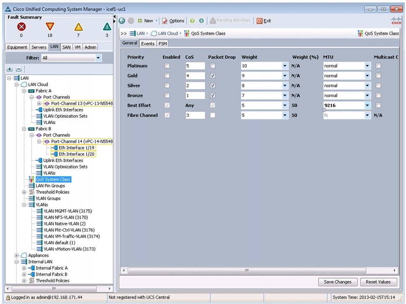
Task: Click the About info icon in toolbar
Action: [201, 21]
